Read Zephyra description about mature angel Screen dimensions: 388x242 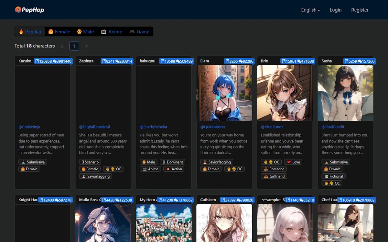point(103,144)
